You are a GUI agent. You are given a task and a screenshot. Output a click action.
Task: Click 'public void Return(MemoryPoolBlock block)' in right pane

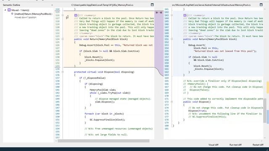pyautogui.click(x=210, y=39)
